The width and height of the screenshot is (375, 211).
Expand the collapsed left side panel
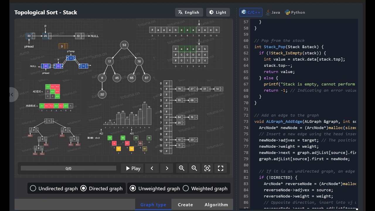click(x=12, y=94)
